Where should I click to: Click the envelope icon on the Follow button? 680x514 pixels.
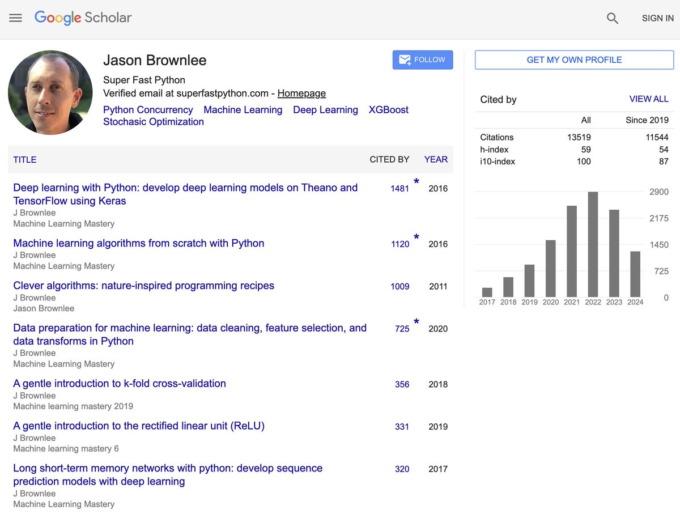405,60
